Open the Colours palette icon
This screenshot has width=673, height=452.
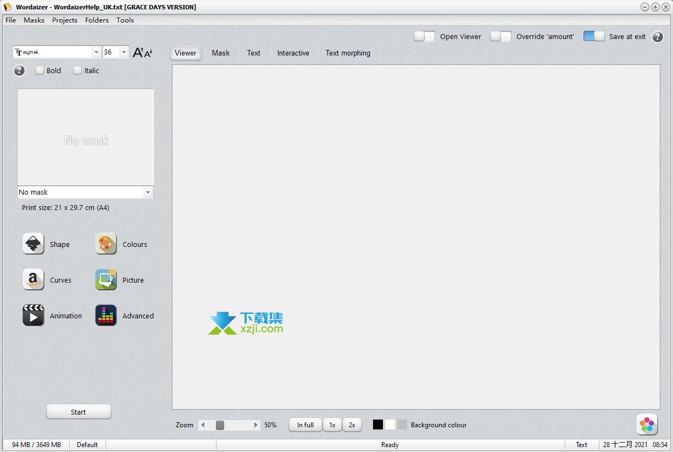click(106, 244)
